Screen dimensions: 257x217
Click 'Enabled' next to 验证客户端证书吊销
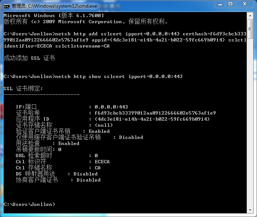(x=99, y=131)
